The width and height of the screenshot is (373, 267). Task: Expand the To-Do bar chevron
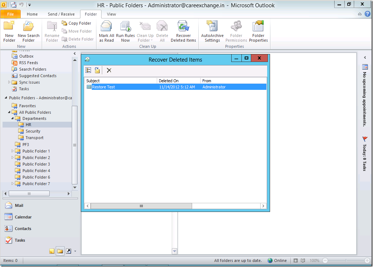click(365, 58)
